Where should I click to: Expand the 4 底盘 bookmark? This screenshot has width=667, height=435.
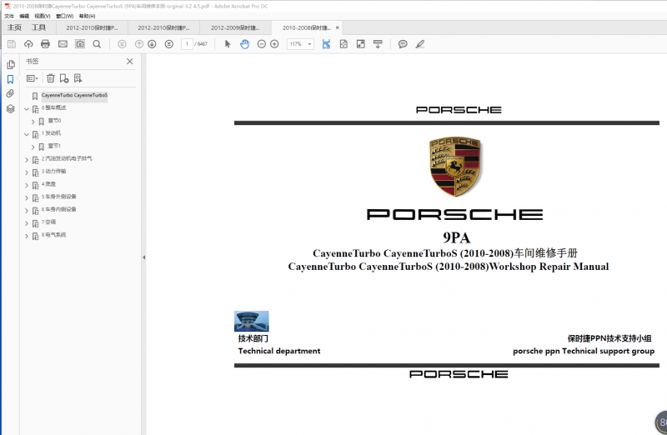(27, 185)
